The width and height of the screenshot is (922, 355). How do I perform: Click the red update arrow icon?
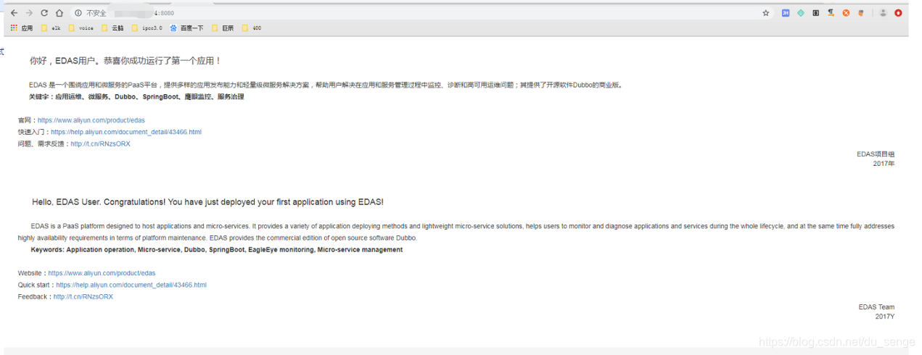(x=898, y=13)
